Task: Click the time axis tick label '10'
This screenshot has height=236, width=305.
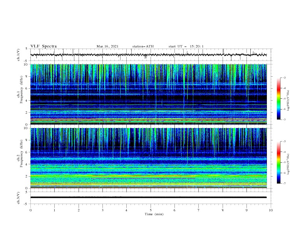Action: [x=271, y=210]
